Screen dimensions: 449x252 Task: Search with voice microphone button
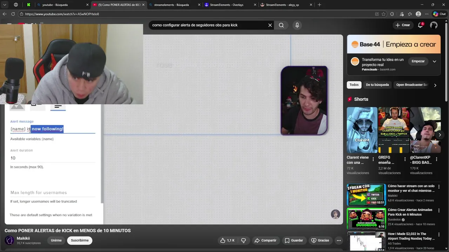297,25
